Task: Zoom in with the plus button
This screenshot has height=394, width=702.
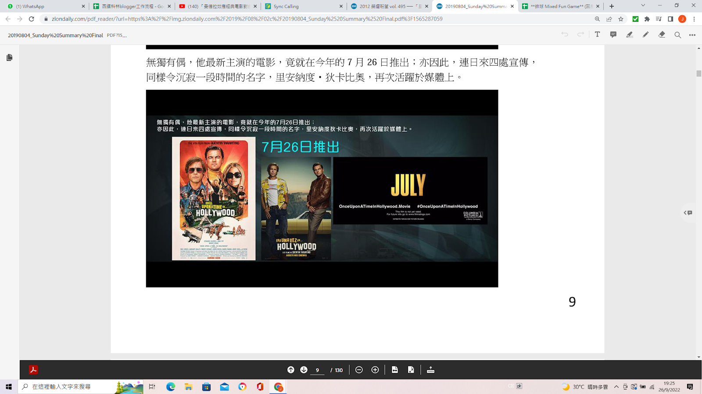Action: pyautogui.click(x=375, y=370)
